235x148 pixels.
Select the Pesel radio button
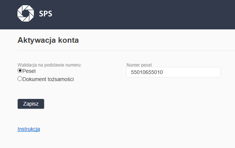point(20,71)
